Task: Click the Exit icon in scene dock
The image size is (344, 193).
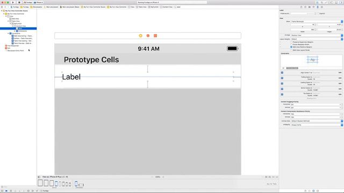Action: [x=155, y=36]
